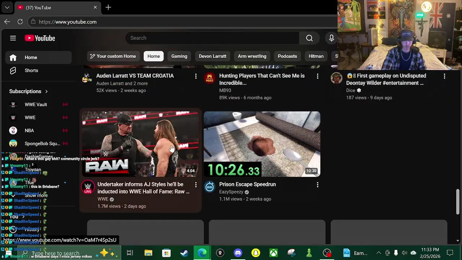Open 'Auden Larratt VS TEAM CROATIA' title
The height and width of the screenshot is (260, 462).
[x=135, y=76]
